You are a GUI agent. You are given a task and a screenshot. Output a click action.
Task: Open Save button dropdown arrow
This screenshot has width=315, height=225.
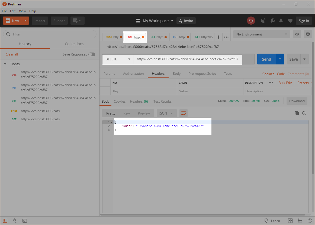pos(304,59)
